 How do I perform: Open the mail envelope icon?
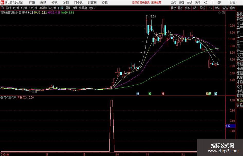[x=219, y=3]
